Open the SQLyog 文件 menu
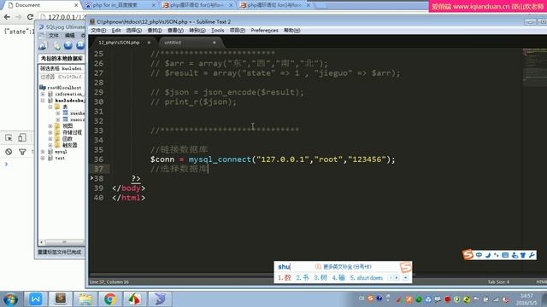The width and height of the screenshot is (547, 307). tap(53, 35)
